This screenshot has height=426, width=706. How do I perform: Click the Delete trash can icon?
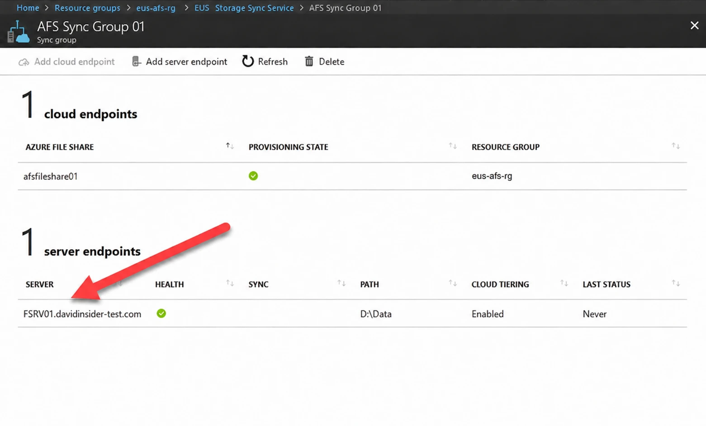tap(309, 61)
